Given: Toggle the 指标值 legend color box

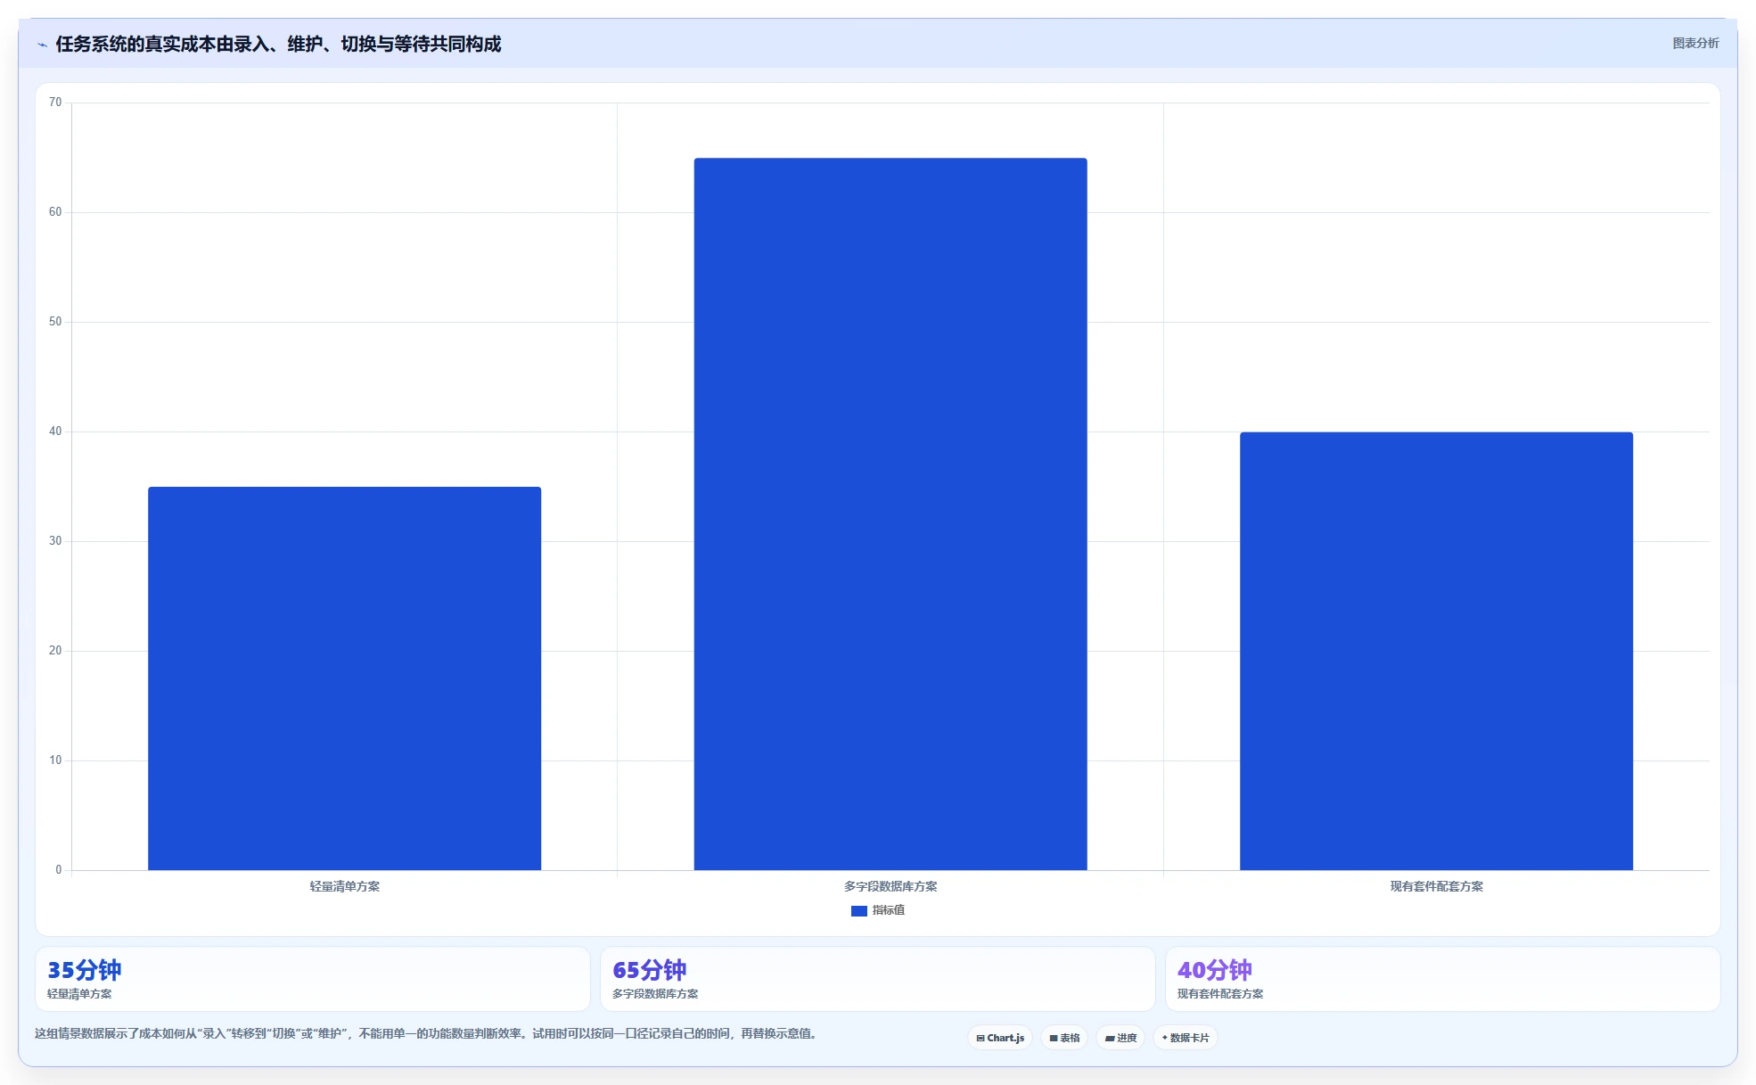Looking at the screenshot, I should 859,910.
